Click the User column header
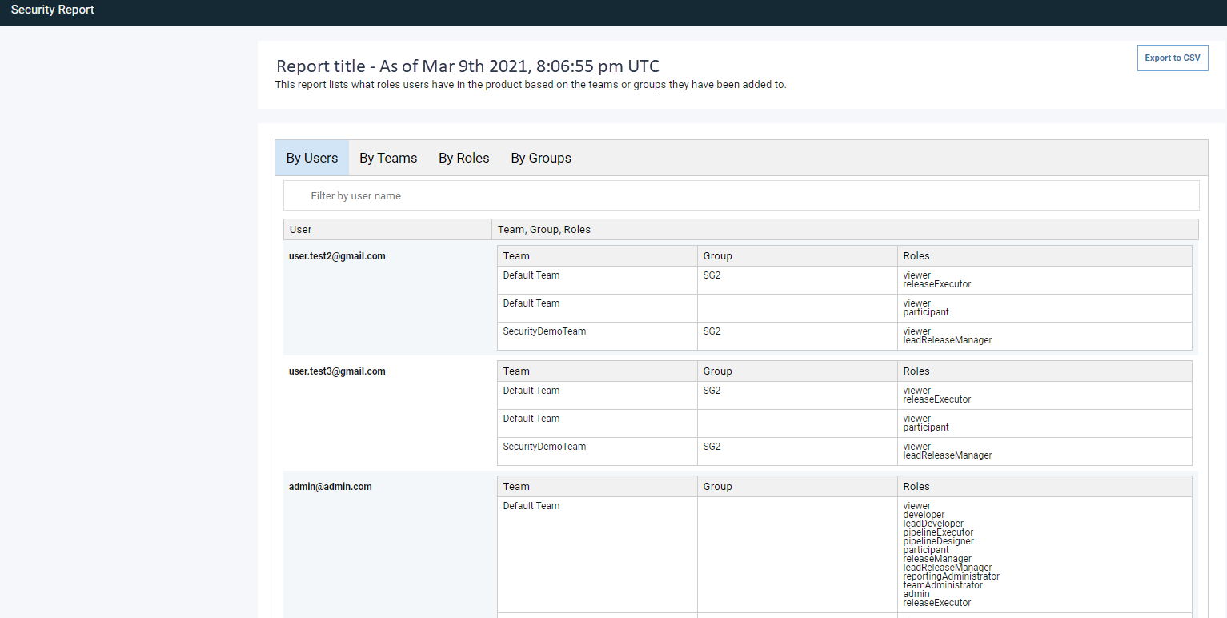The image size is (1227, 618). (300, 229)
